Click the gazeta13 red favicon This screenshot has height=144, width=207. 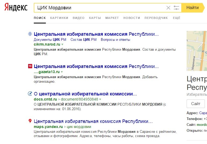30,66
